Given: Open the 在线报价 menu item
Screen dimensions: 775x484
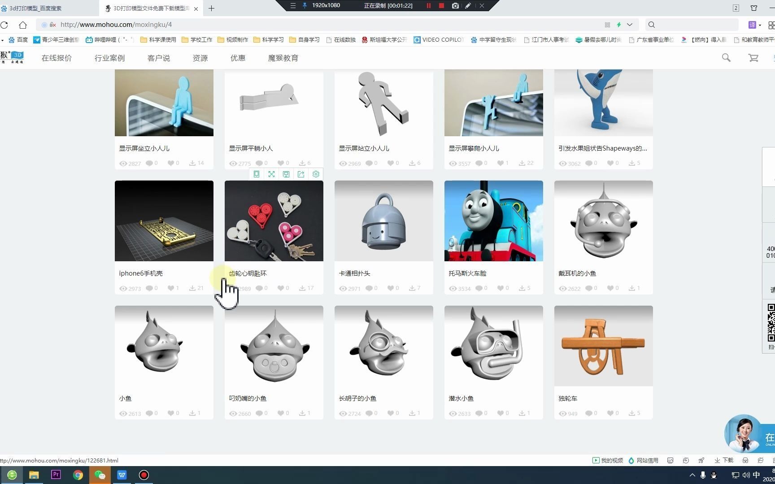Looking at the screenshot, I should 57,58.
